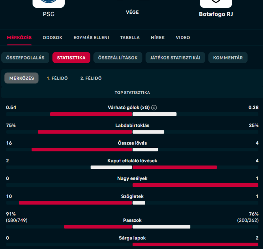Open the ÖSSZEÁLLÍTÁSOK section
Image resolution: width=263 pixels, height=249 pixels.
118,57
